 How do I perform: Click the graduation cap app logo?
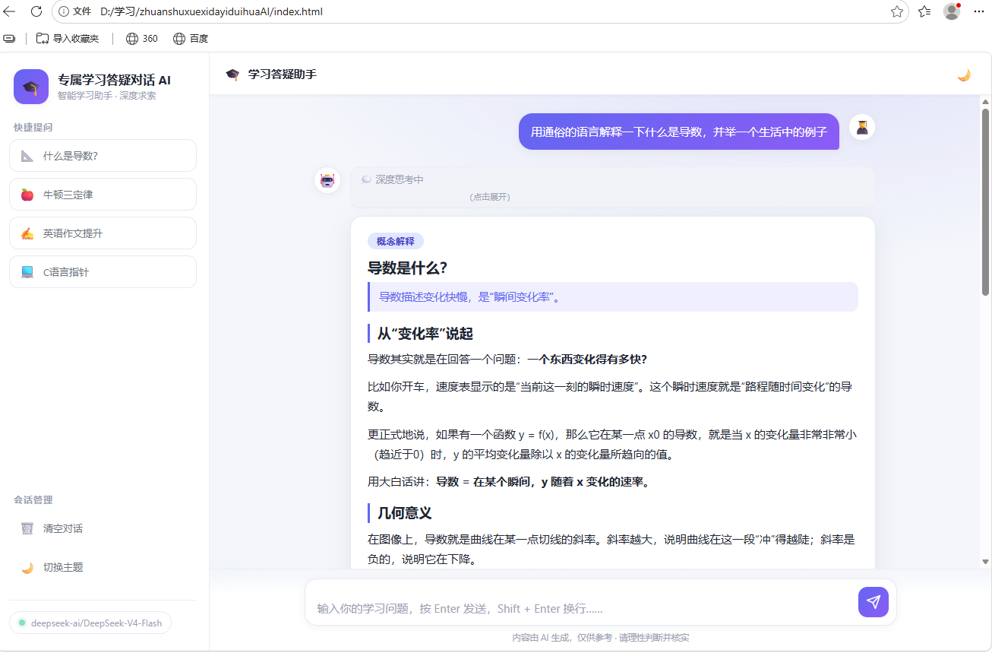point(31,87)
